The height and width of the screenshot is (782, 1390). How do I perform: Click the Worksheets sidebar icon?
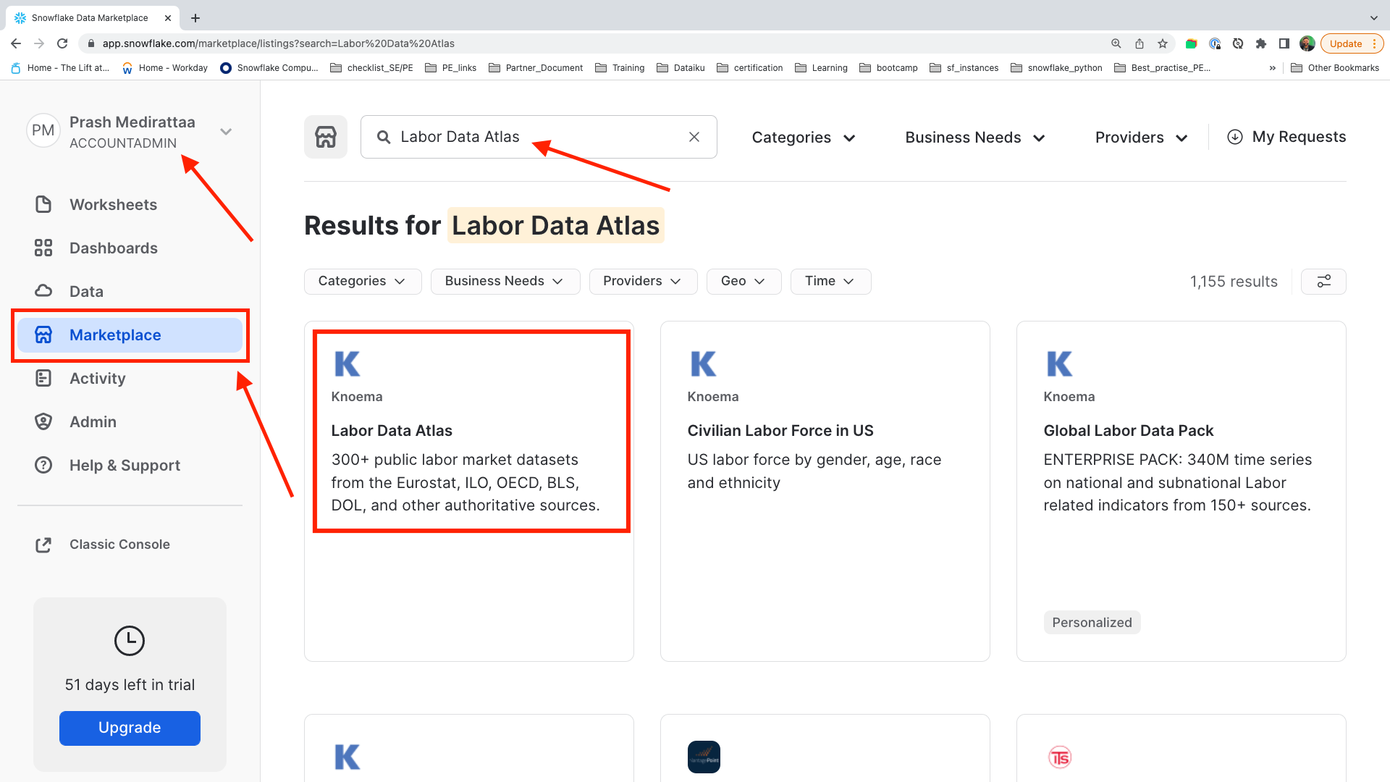(43, 205)
